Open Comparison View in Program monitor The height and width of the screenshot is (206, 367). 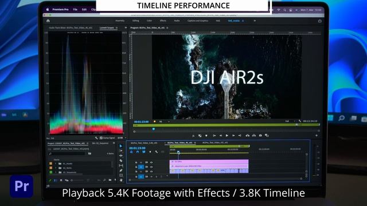click(x=267, y=136)
